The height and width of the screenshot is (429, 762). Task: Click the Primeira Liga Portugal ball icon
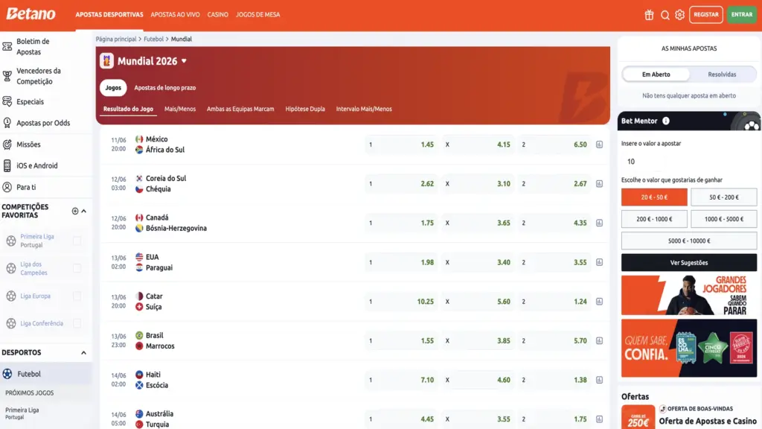point(11,241)
